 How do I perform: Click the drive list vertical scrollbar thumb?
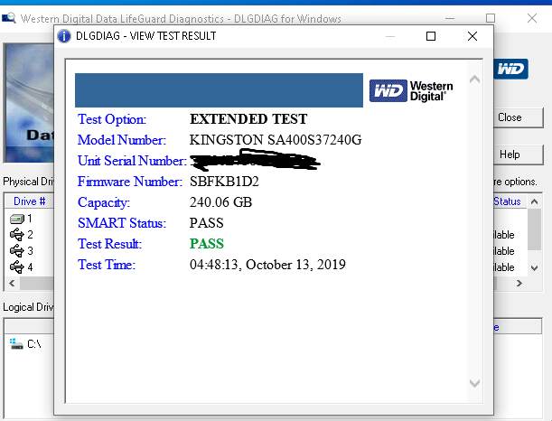[535, 229]
